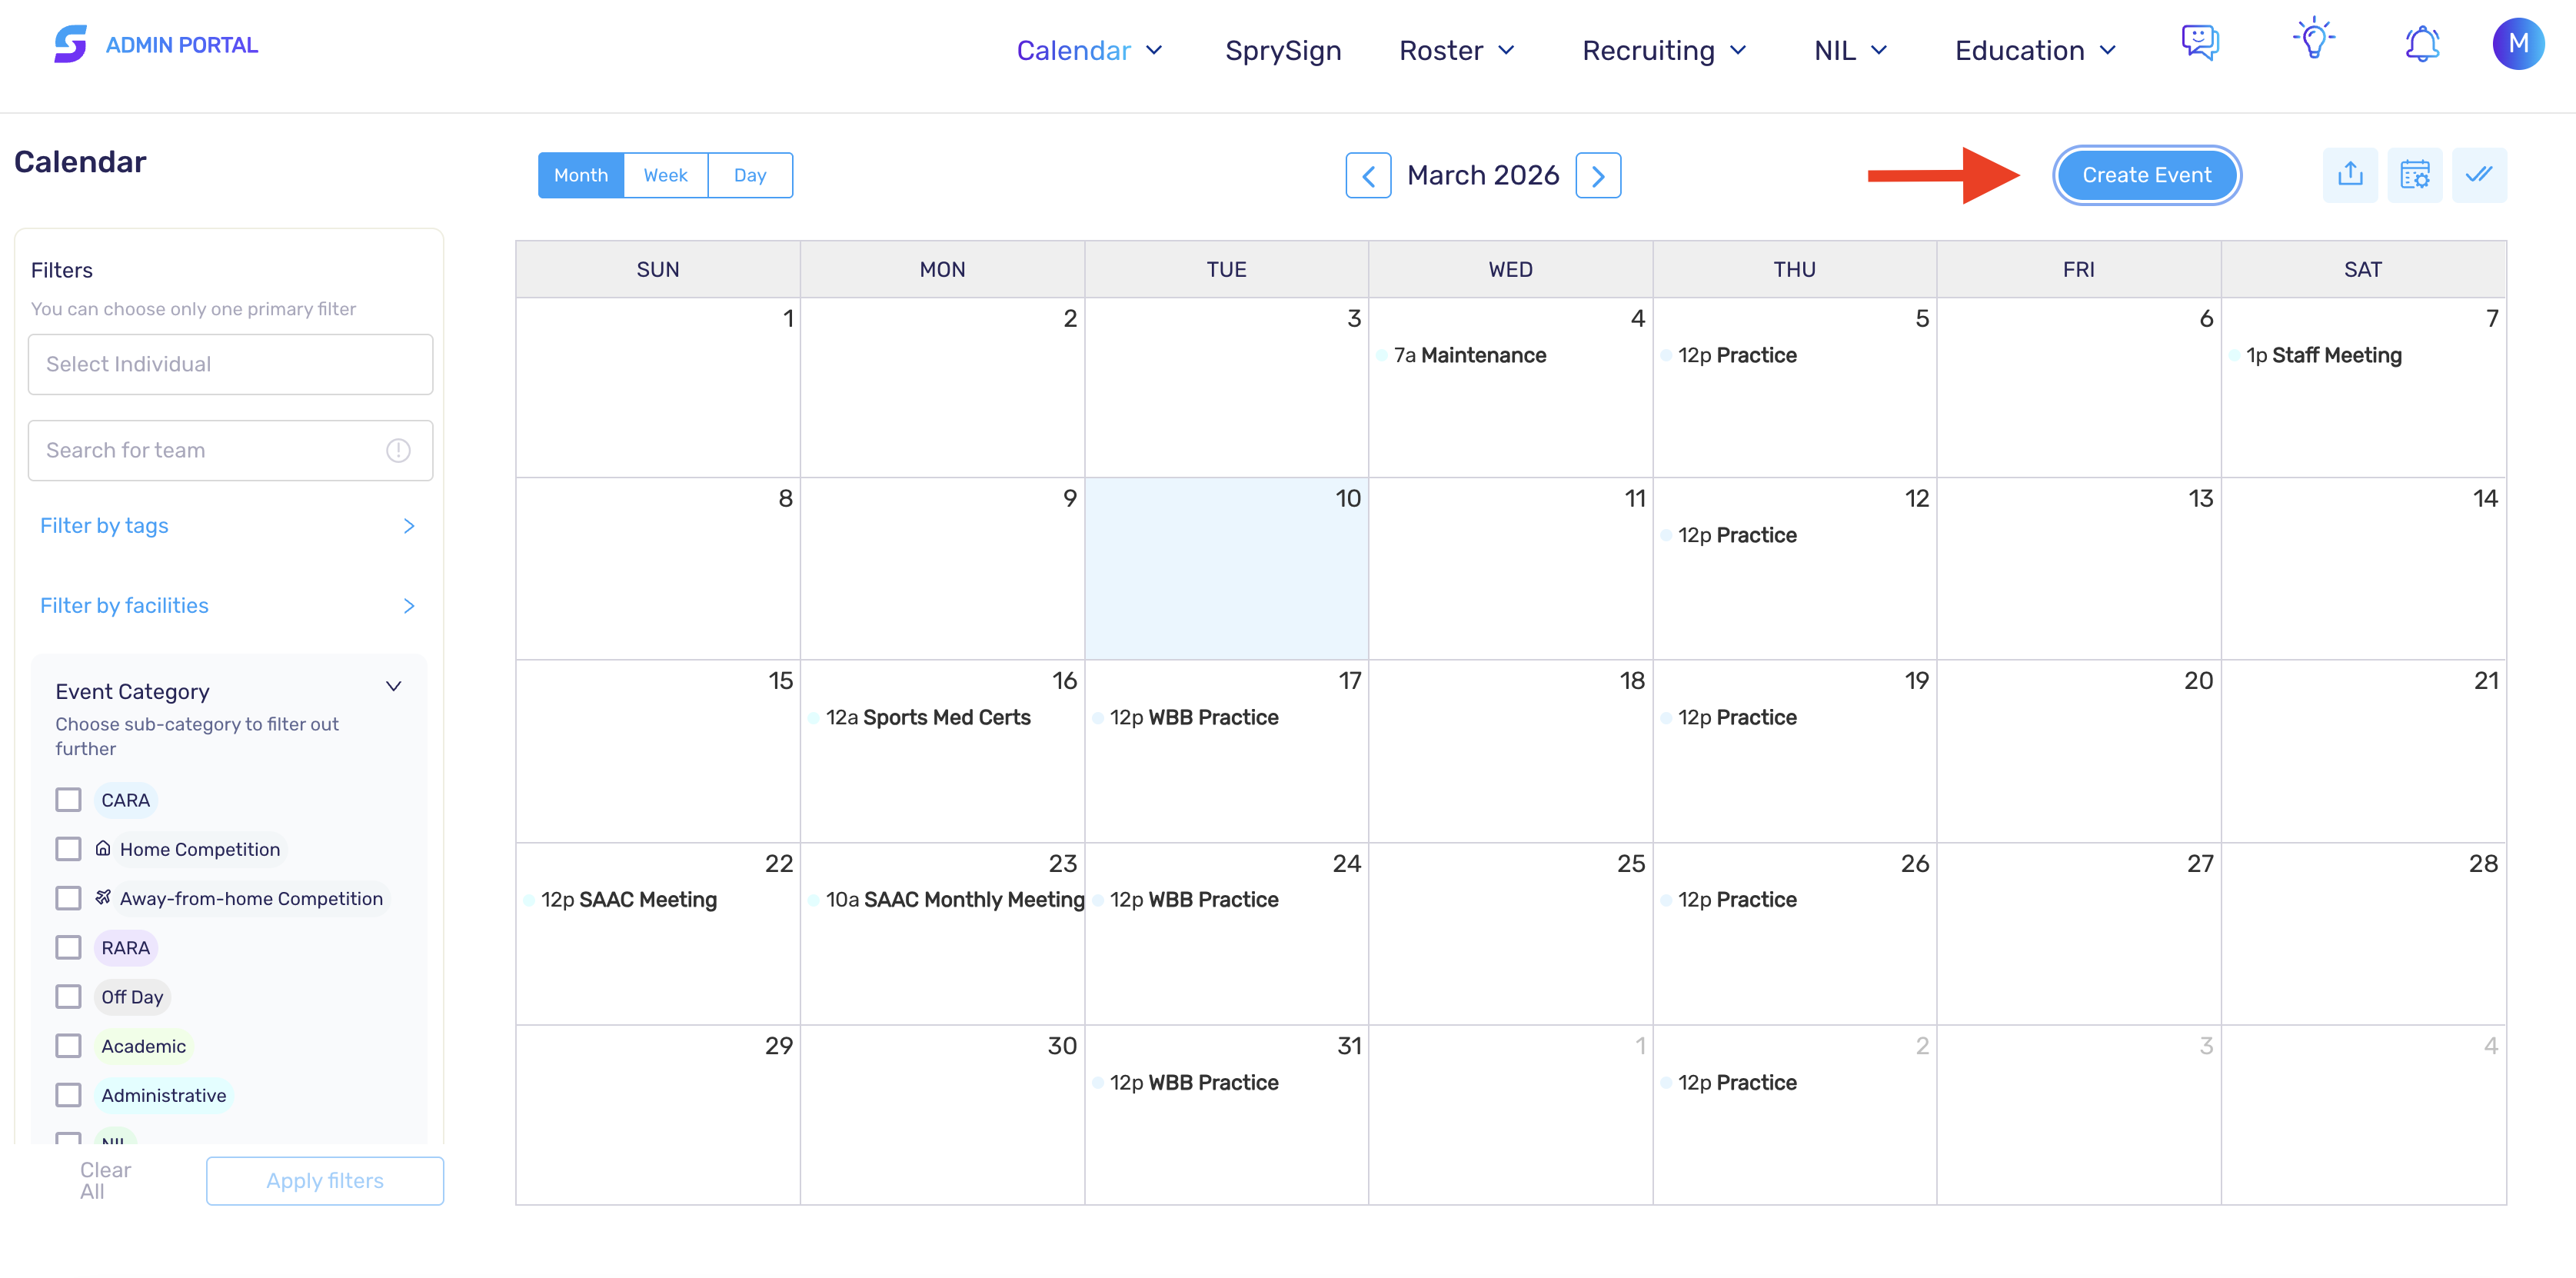The height and width of the screenshot is (1278, 2576).
Task: Open the M profile avatar
Action: tap(2518, 44)
